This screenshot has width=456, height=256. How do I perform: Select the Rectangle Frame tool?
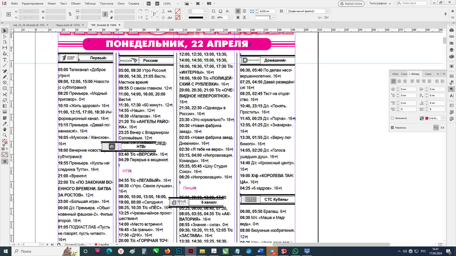pos(5,83)
